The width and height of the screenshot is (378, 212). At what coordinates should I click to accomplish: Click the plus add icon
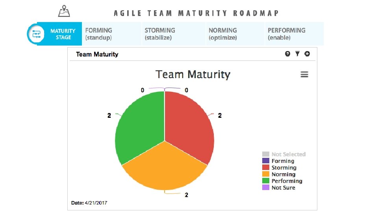tap(307, 54)
